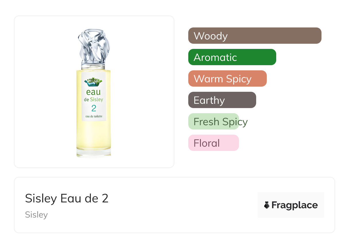Choose the Warm Spicy accord bar
The height and width of the screenshot is (247, 349).
[x=227, y=79]
